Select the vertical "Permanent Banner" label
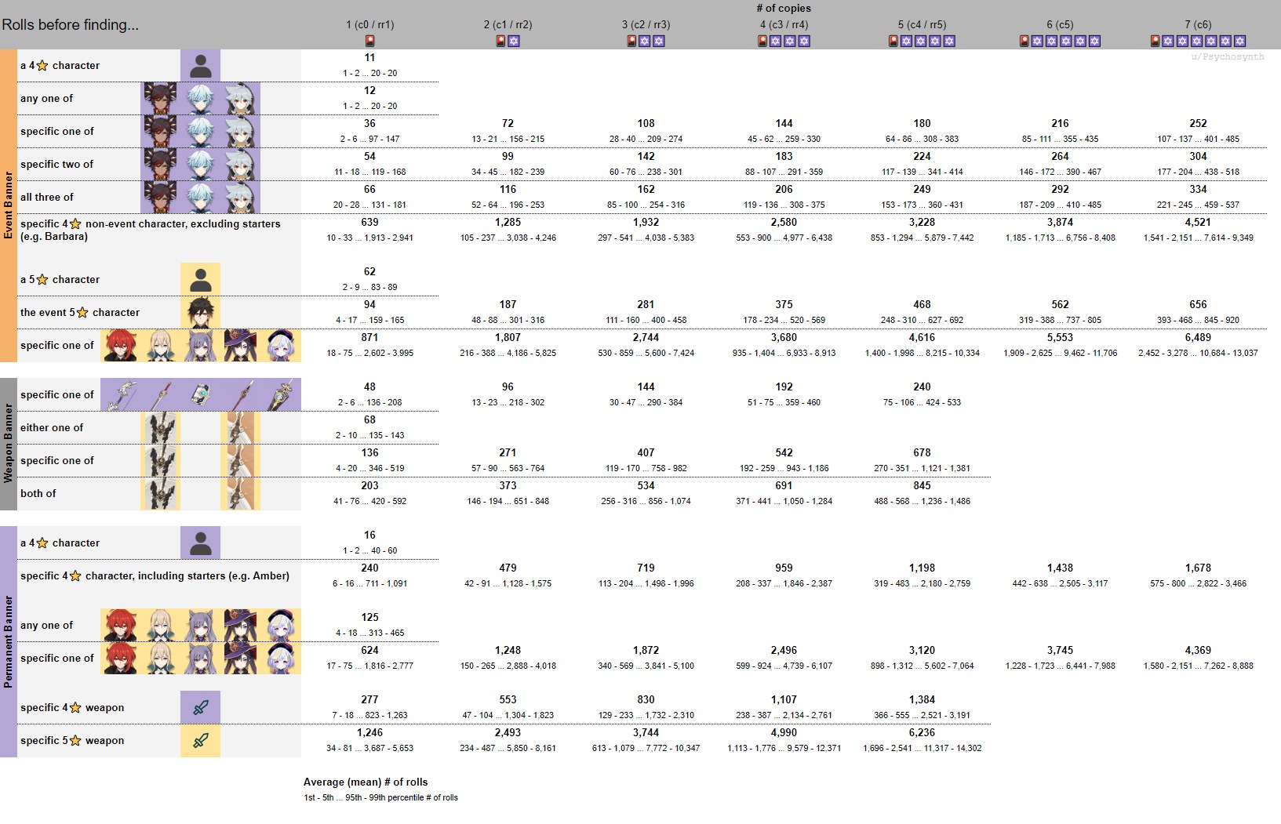1281x824 pixels. [9, 641]
